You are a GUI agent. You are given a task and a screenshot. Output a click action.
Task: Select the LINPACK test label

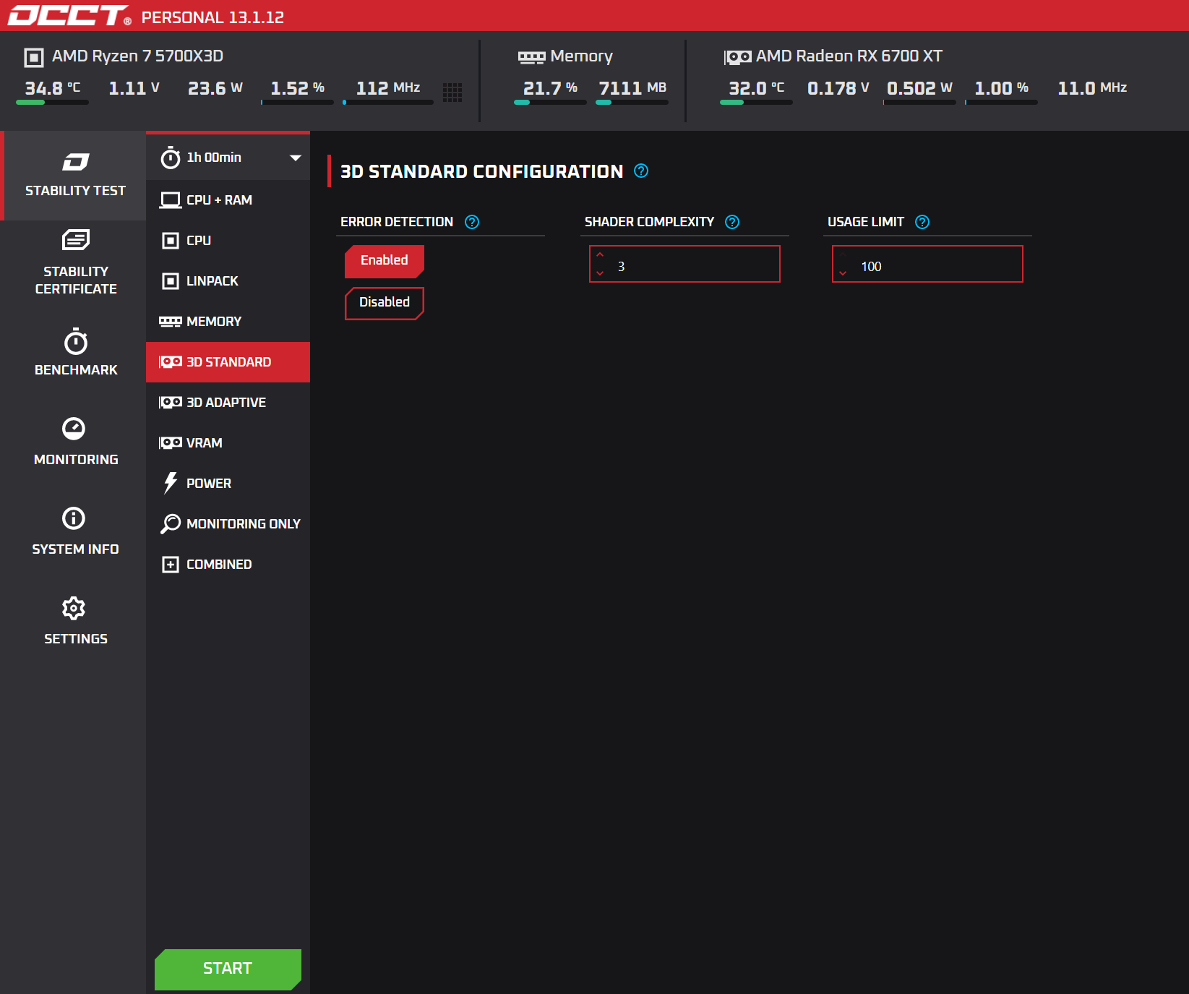coord(213,281)
